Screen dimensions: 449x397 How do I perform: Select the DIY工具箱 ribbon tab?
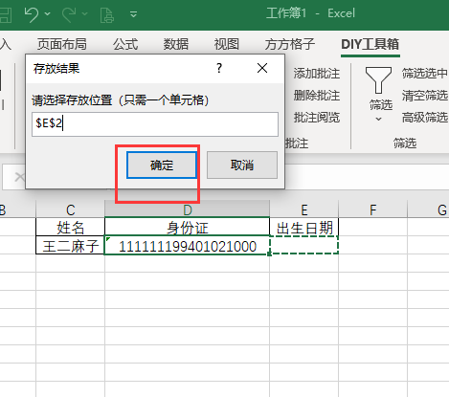point(370,44)
